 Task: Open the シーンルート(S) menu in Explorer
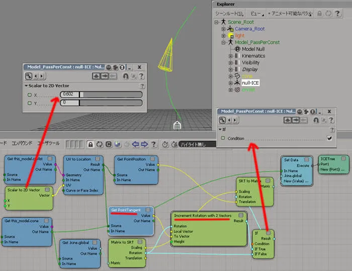[229, 14]
